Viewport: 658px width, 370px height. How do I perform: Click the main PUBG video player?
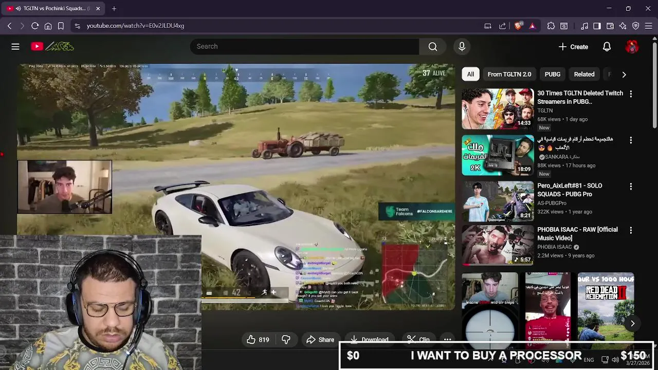click(x=236, y=187)
